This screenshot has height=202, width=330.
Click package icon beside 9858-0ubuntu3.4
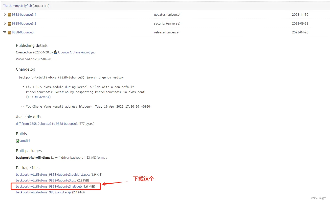coord(9,15)
